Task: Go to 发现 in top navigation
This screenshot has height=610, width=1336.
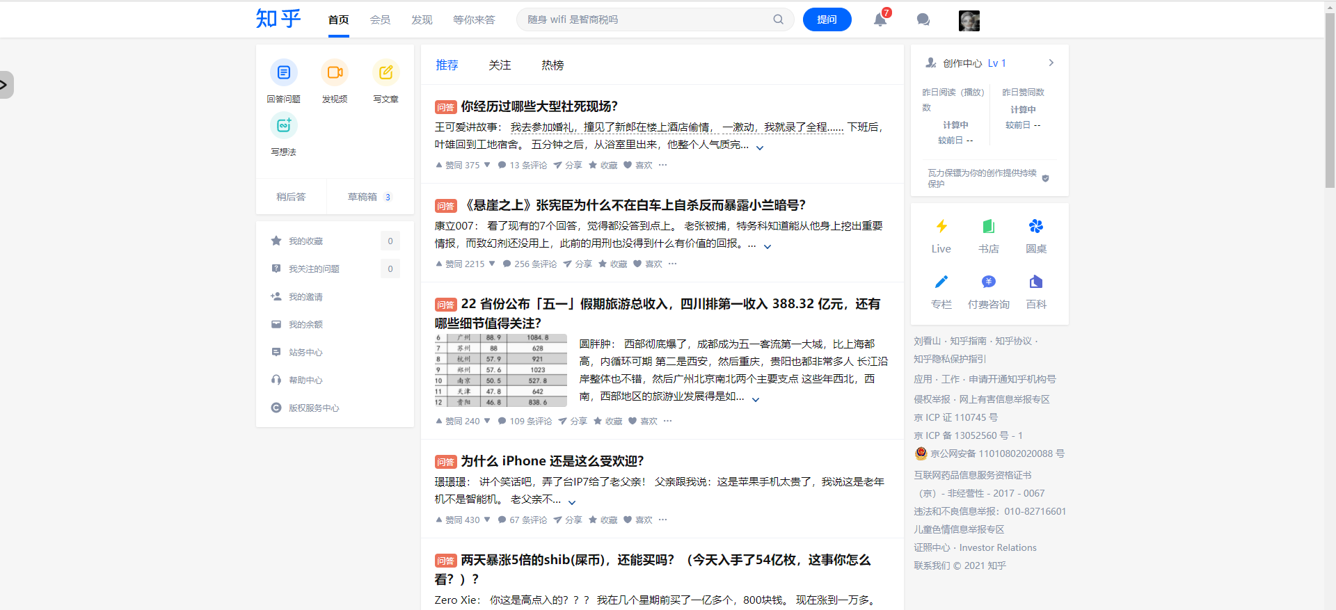Action: [422, 19]
